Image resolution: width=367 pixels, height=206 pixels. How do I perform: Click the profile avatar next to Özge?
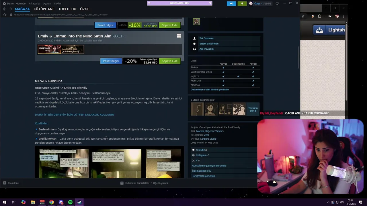[251, 3]
